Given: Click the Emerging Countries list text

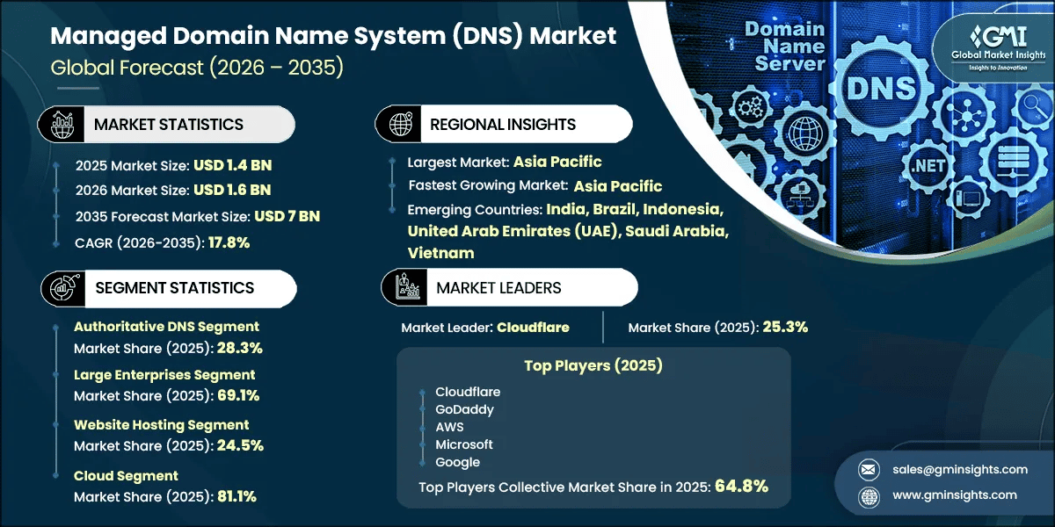Looking at the screenshot, I should (567, 230).
